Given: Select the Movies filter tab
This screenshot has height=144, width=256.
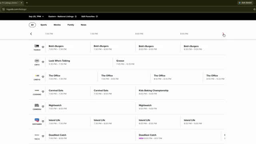Looking at the screenshot, I should click(x=57, y=25).
